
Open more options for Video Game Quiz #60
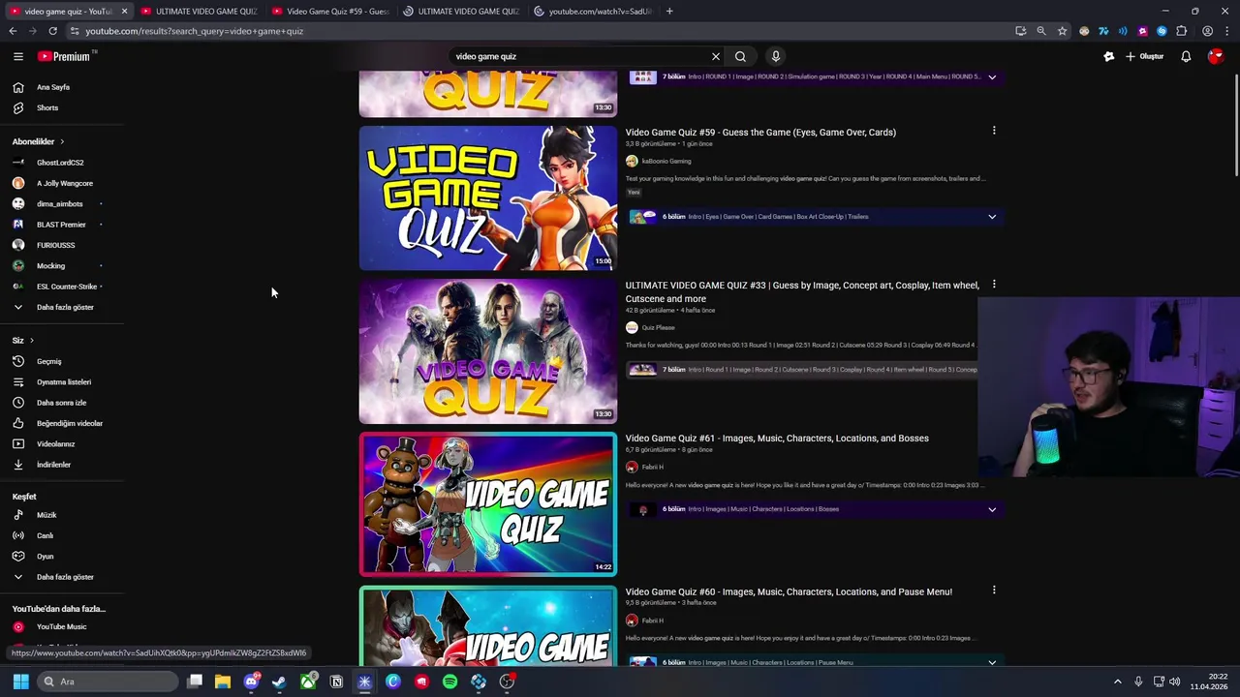pos(994,590)
